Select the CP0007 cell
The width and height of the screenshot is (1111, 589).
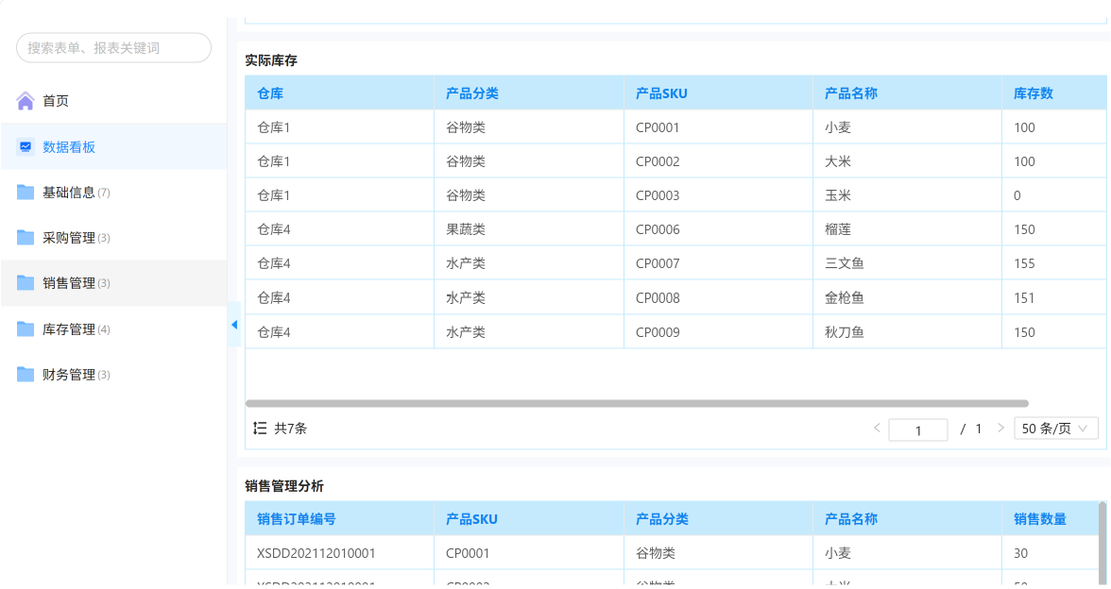718,263
